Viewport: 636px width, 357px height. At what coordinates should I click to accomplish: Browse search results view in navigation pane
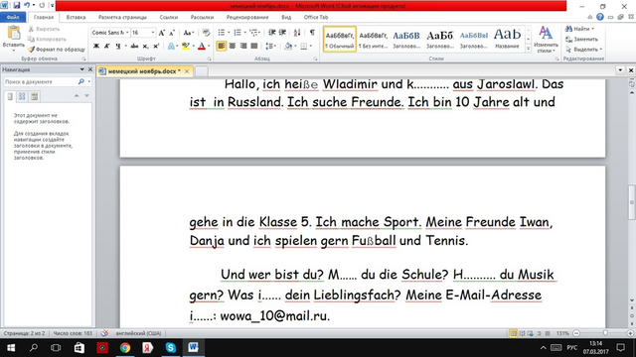tap(34, 96)
